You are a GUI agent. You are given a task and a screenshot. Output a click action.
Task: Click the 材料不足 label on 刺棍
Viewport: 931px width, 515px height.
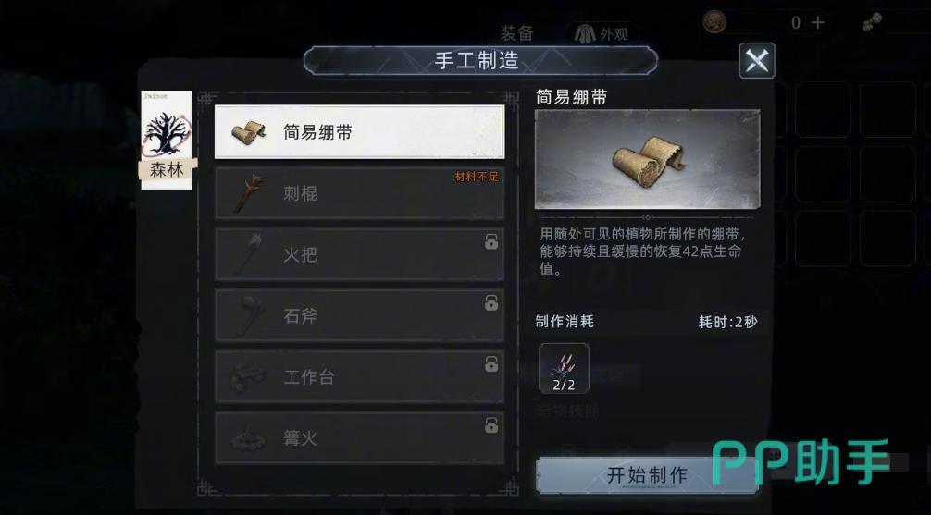477,177
